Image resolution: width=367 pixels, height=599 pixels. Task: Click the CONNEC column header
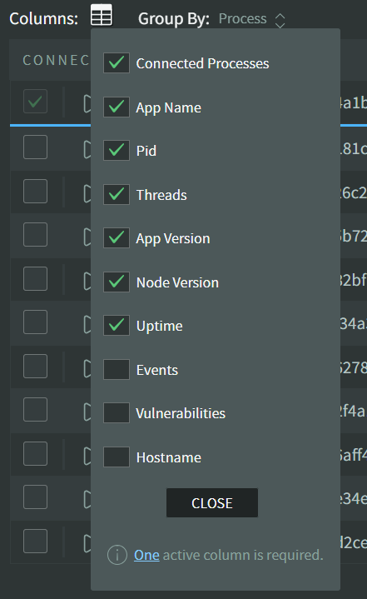(x=56, y=60)
